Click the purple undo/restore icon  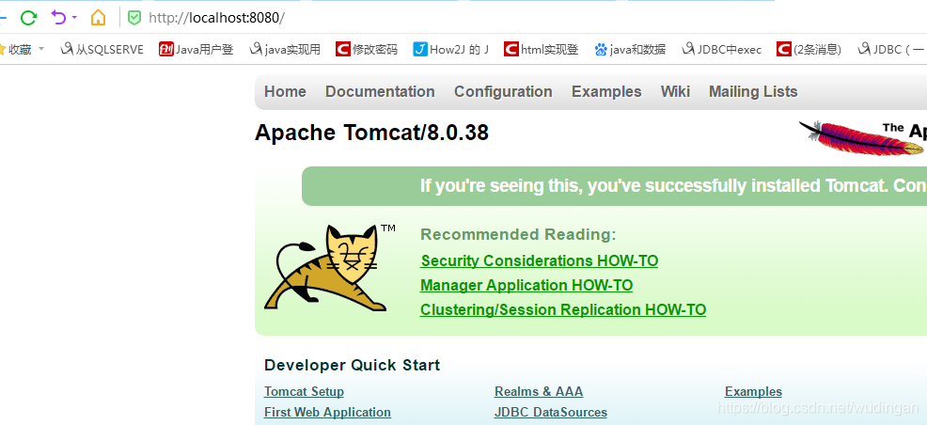[x=58, y=18]
